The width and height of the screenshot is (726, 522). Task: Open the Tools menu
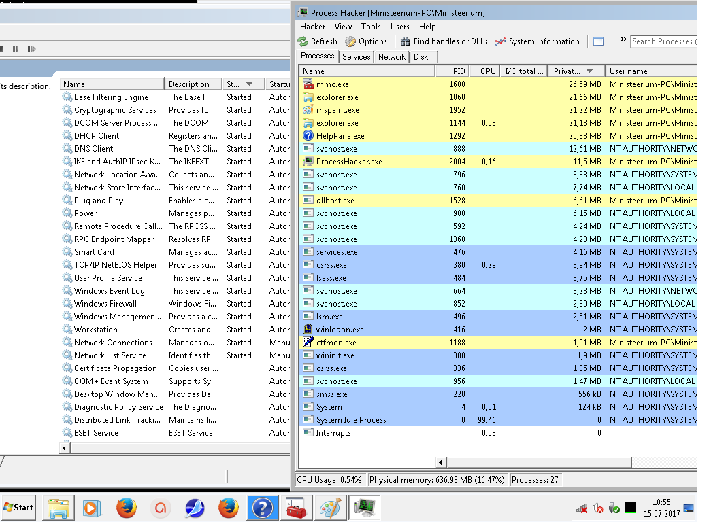click(371, 27)
